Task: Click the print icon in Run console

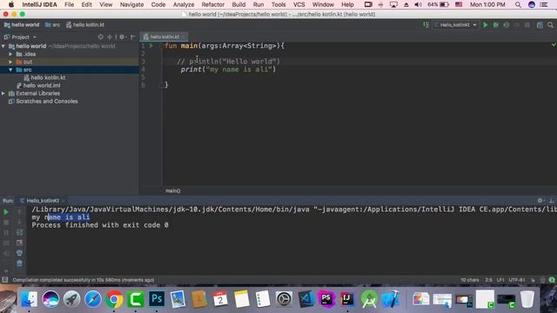Action: [19, 253]
